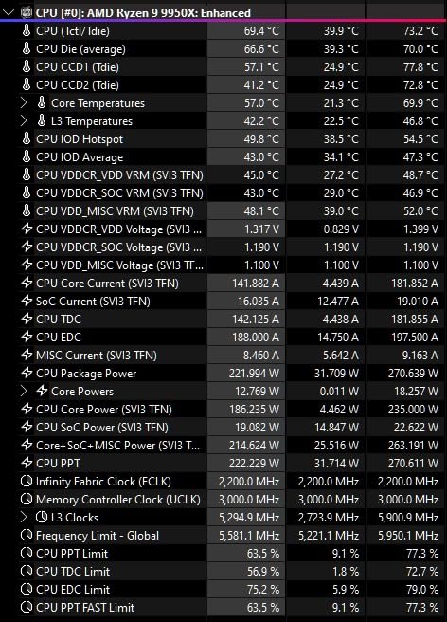Click lightning icon beside CPU Package Power
Image resolution: width=447 pixels, height=622 pixels.
(x=27, y=373)
